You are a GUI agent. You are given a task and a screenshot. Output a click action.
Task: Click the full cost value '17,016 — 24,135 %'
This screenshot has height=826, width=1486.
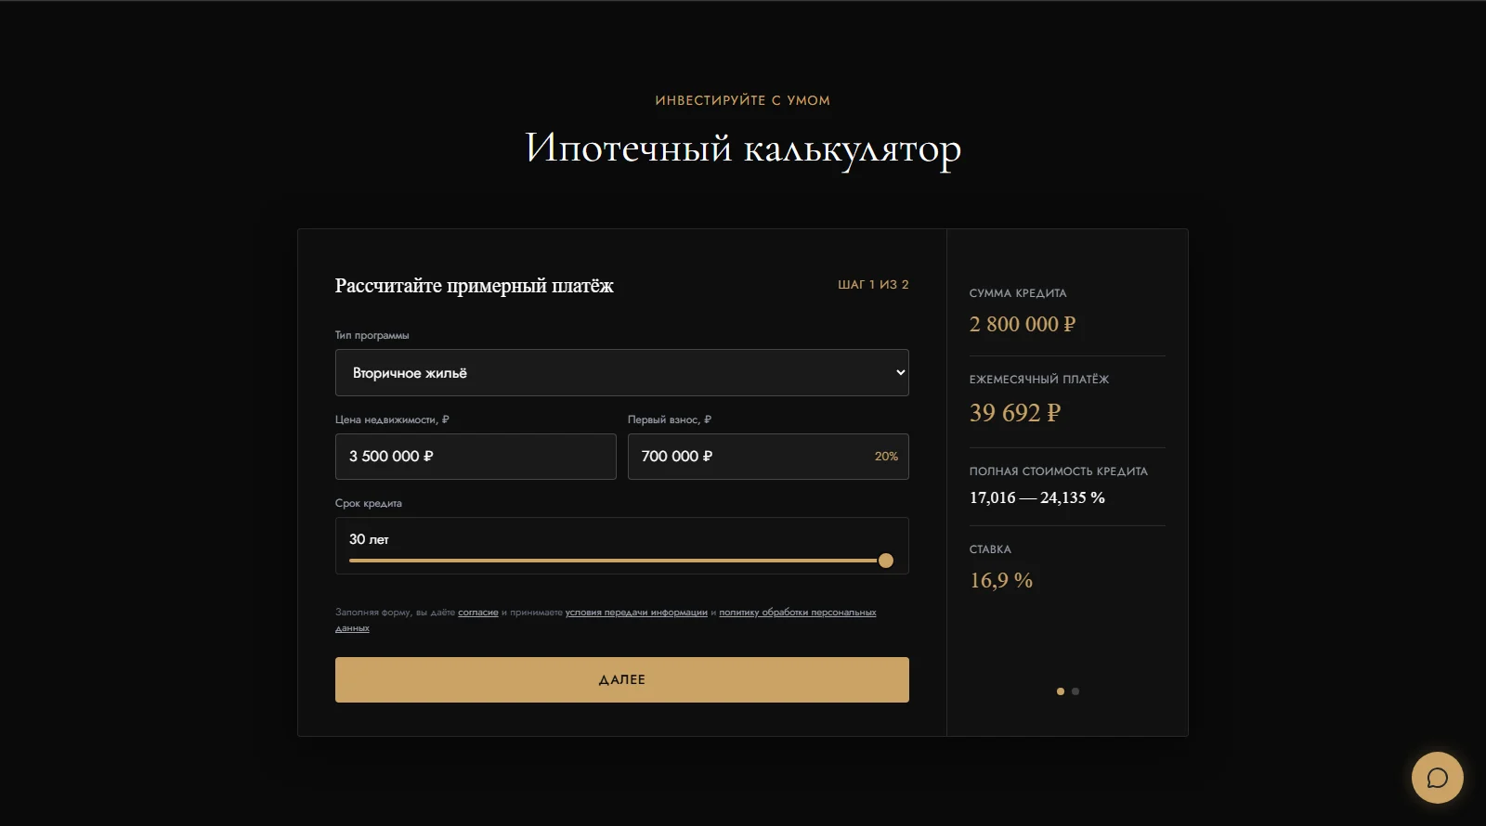coord(1037,497)
